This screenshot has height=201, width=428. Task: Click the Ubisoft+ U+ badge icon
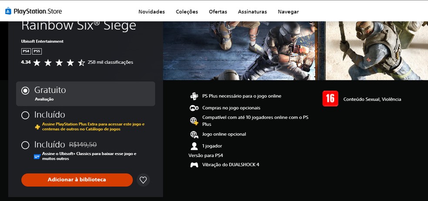[x=37, y=157]
